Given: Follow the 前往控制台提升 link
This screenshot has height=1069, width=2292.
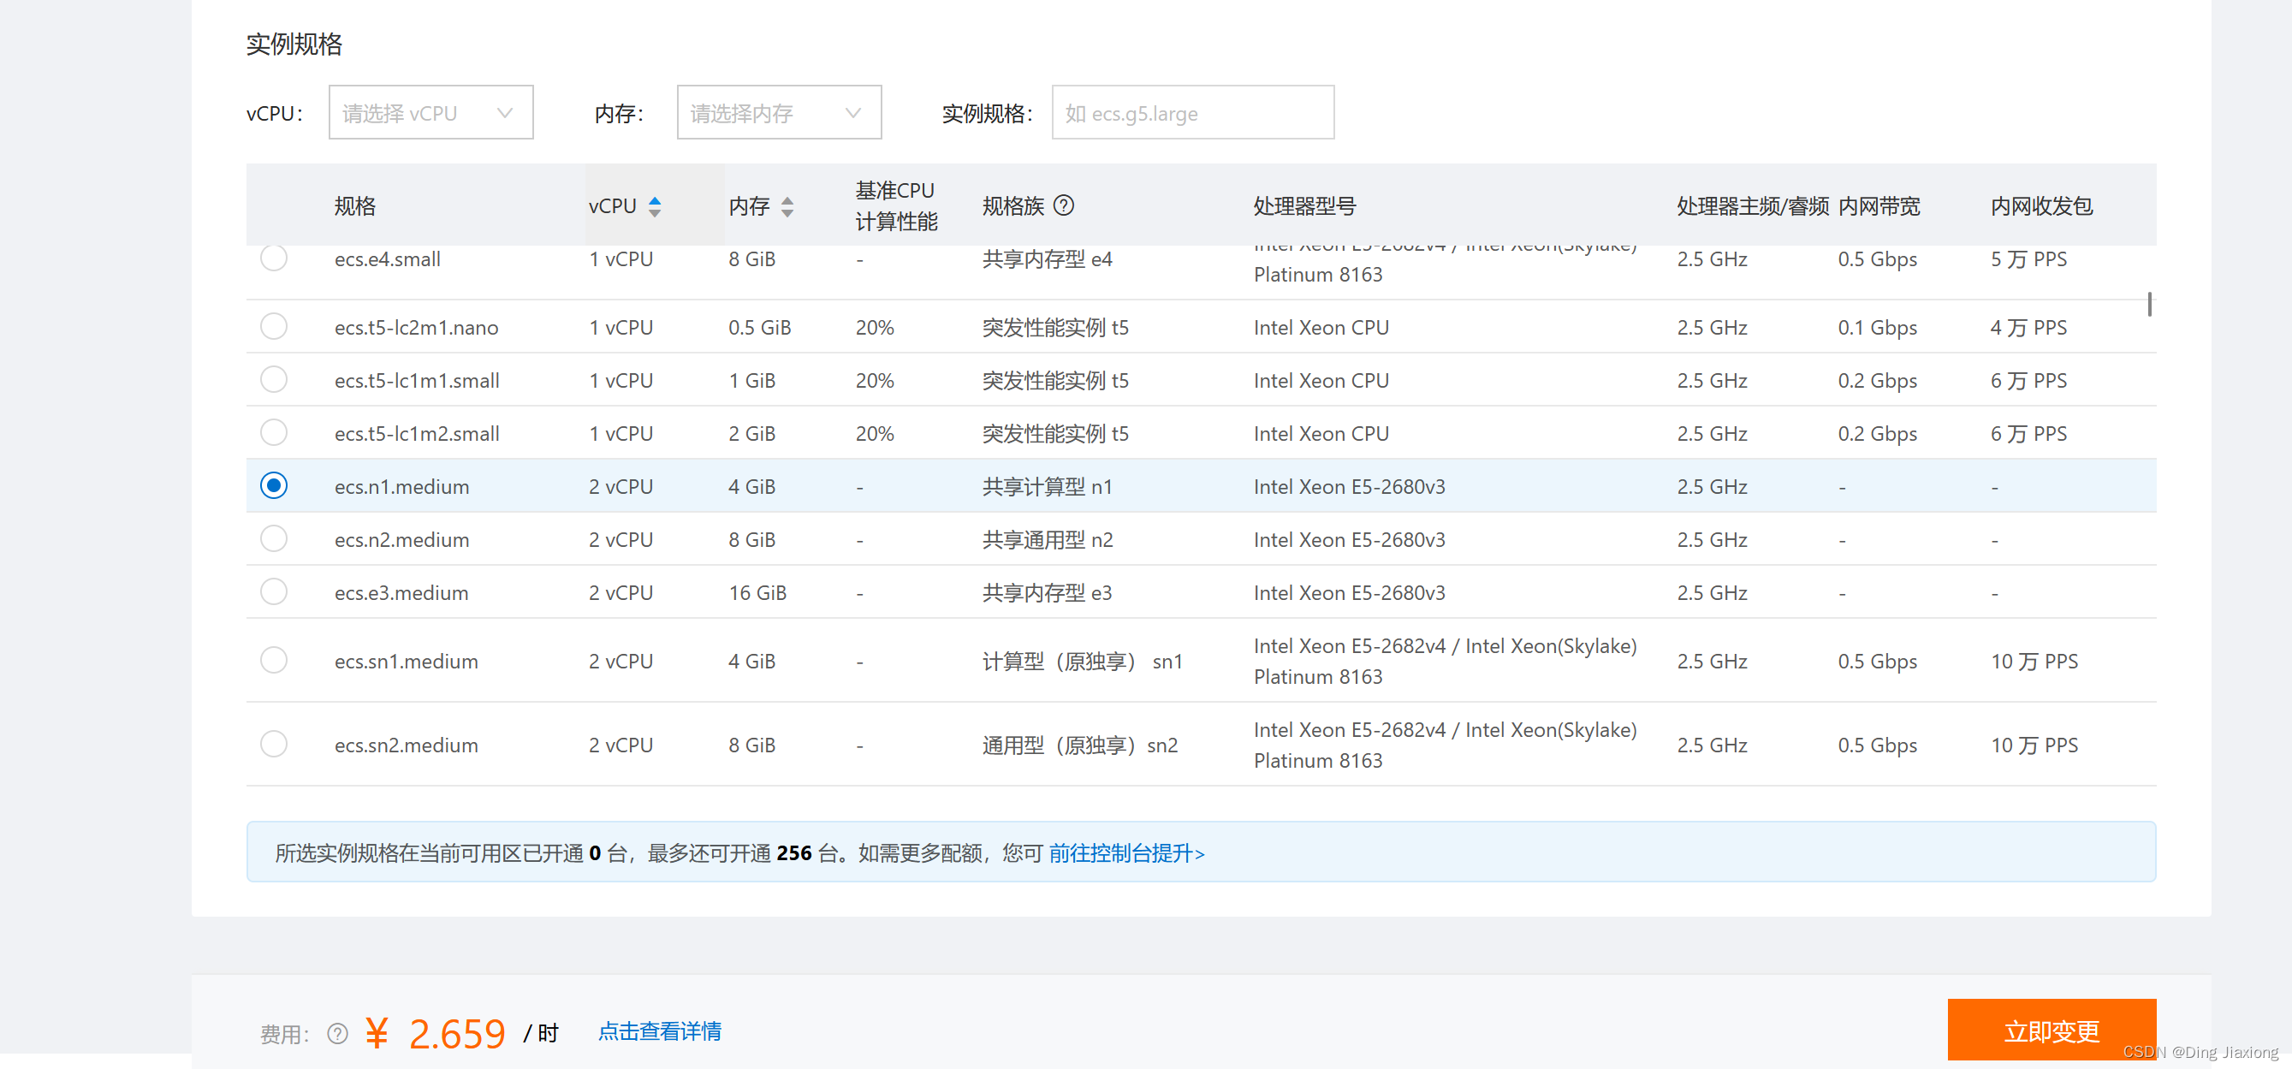Looking at the screenshot, I should click(1126, 852).
